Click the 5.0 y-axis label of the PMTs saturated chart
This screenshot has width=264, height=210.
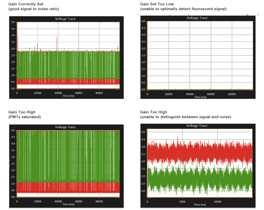[x=12, y=131]
